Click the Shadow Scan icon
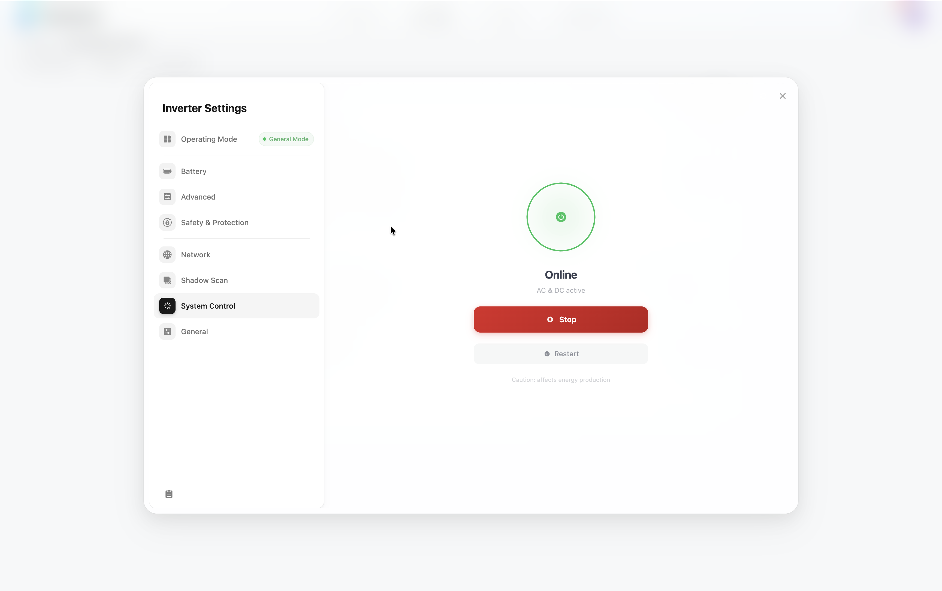The width and height of the screenshot is (942, 591). pos(167,280)
